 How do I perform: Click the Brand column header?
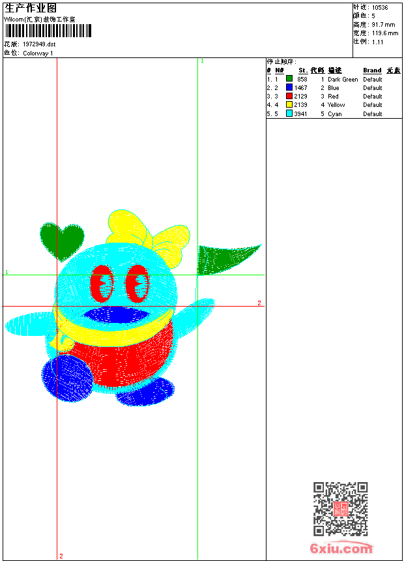[x=372, y=70]
